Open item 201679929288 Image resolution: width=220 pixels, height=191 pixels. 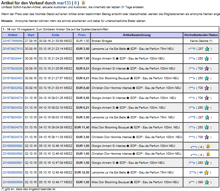(13, 68)
